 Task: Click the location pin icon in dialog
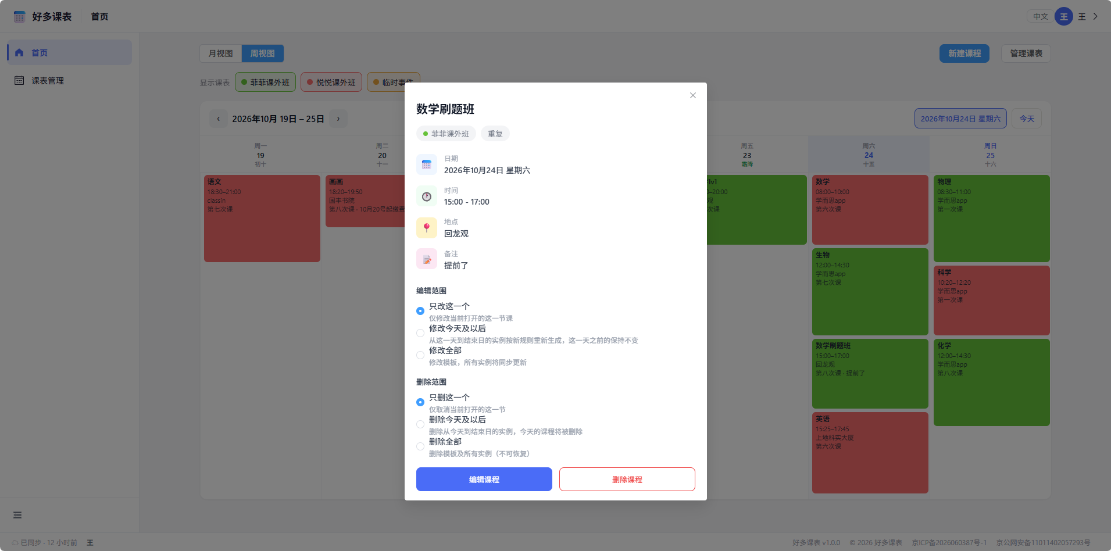point(426,228)
